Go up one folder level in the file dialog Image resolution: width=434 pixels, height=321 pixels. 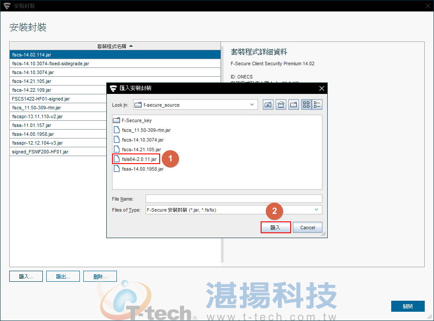coord(268,105)
